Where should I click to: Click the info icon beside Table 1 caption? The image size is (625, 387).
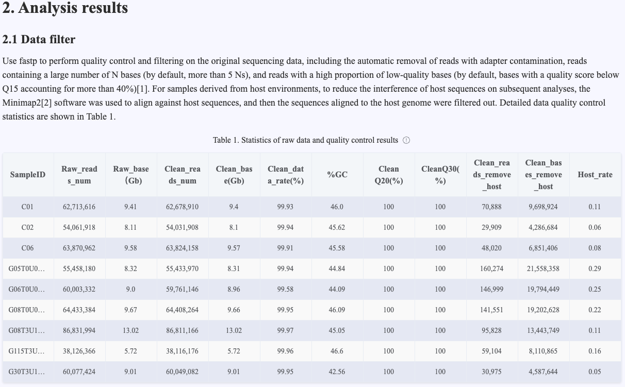(x=406, y=140)
